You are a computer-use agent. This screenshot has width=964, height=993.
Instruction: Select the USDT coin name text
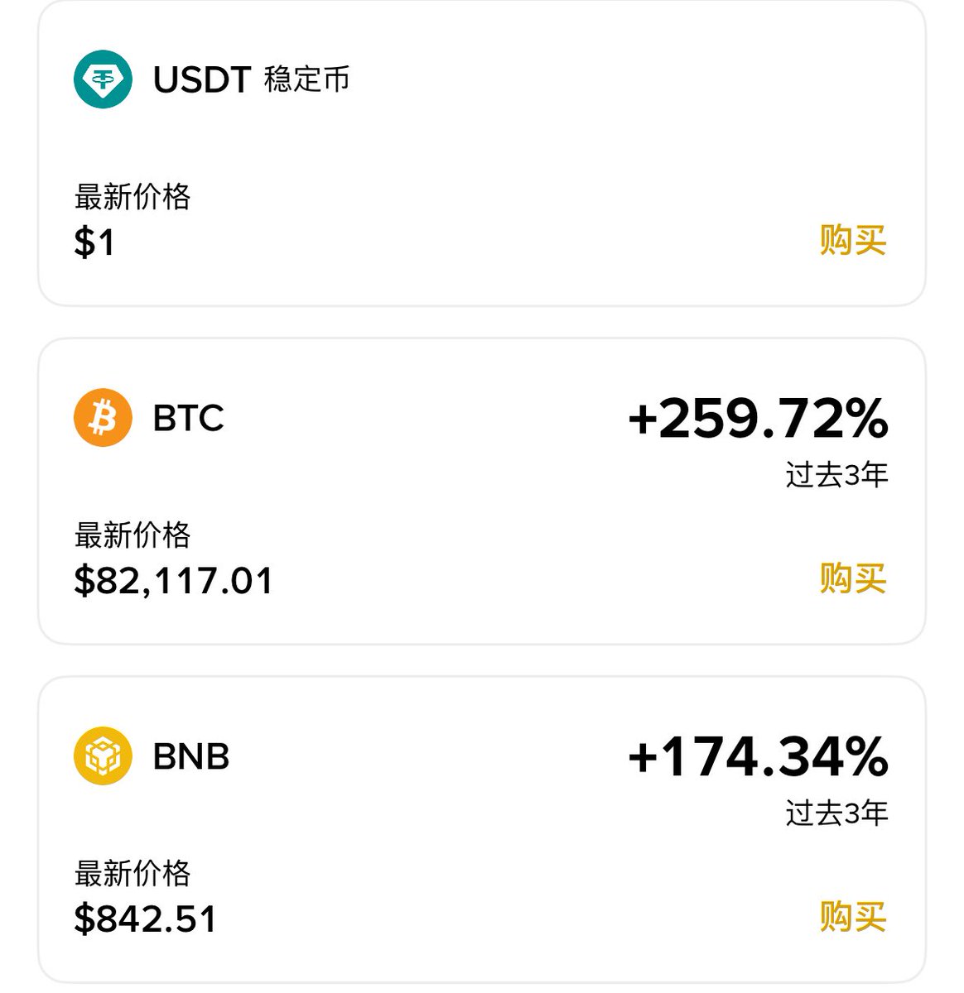pyautogui.click(x=202, y=80)
